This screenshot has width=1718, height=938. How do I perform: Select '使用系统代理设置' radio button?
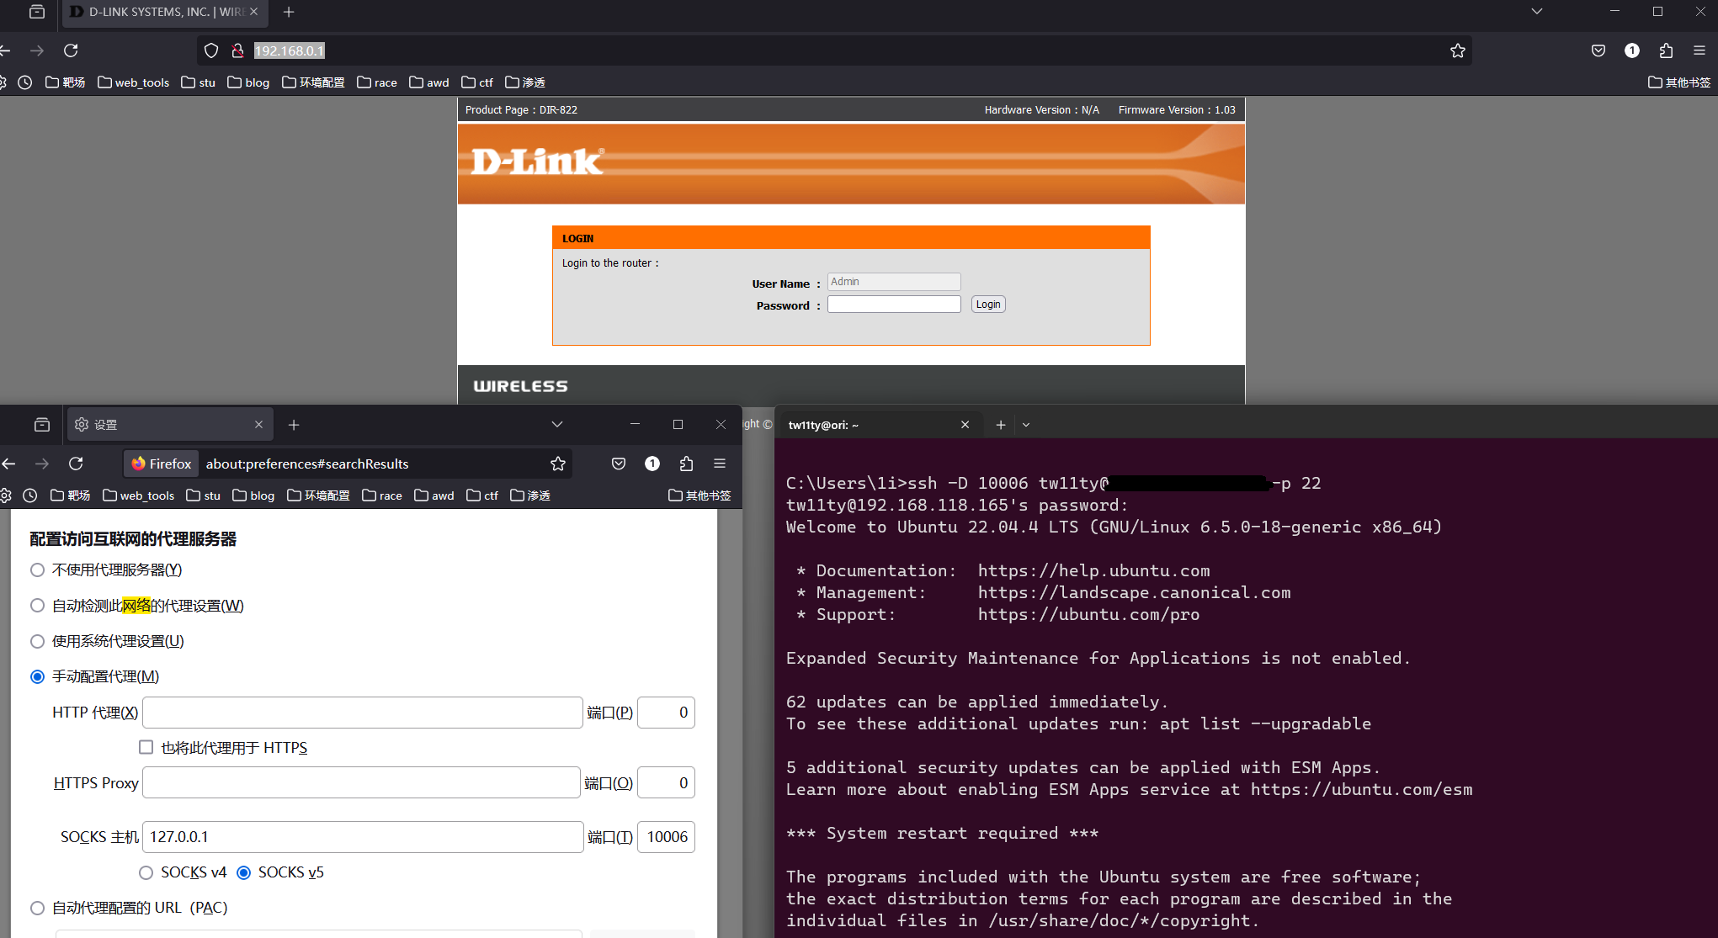pos(37,641)
